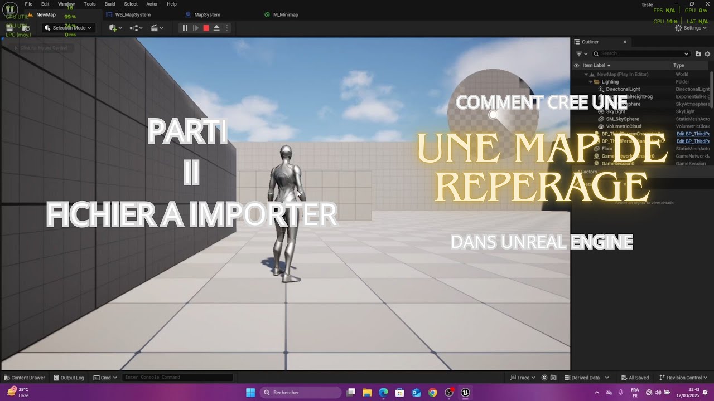Collapse the NewMap world tree node
Screen dimensions: 714x401
[x=586, y=74]
